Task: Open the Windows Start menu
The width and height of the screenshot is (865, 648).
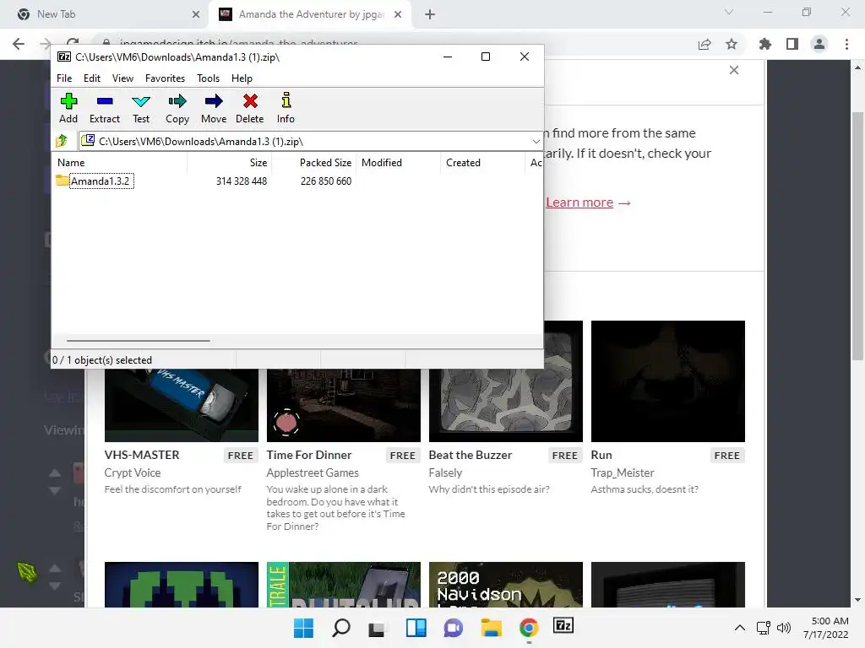Action: click(303, 628)
